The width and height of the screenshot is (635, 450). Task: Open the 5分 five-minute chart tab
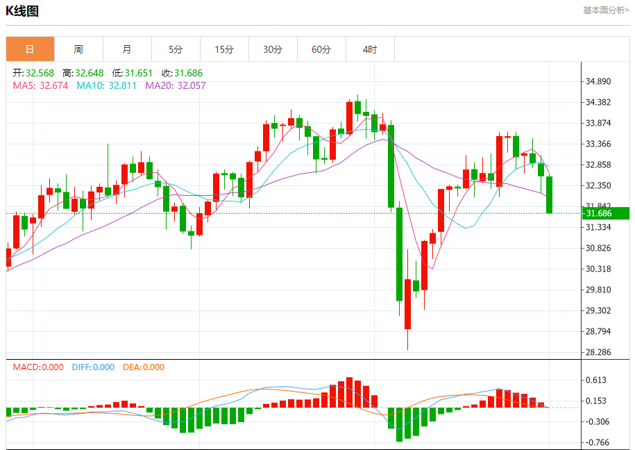tap(176, 49)
